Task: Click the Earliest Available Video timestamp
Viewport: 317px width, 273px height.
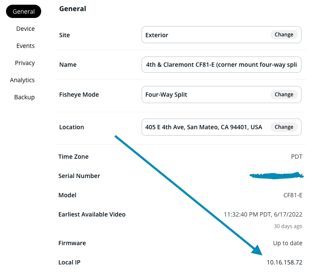Action: 263,214
